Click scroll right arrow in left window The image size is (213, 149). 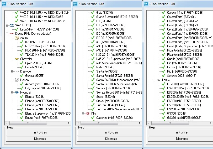coord(69,123)
